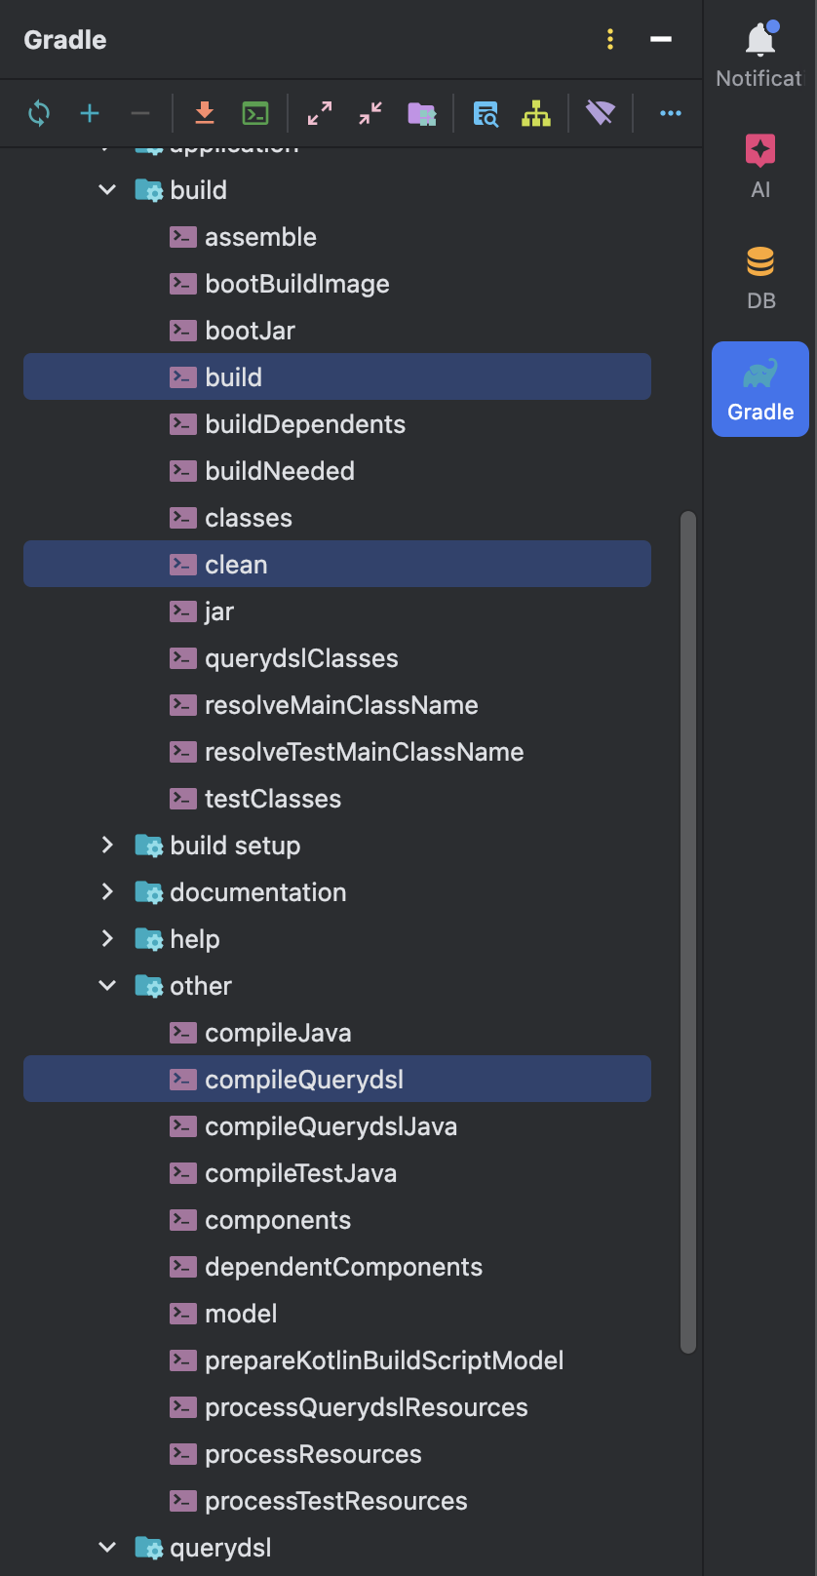This screenshot has height=1576, width=817.
Task: Select the compileQuerydslJava task
Action: (337, 1126)
